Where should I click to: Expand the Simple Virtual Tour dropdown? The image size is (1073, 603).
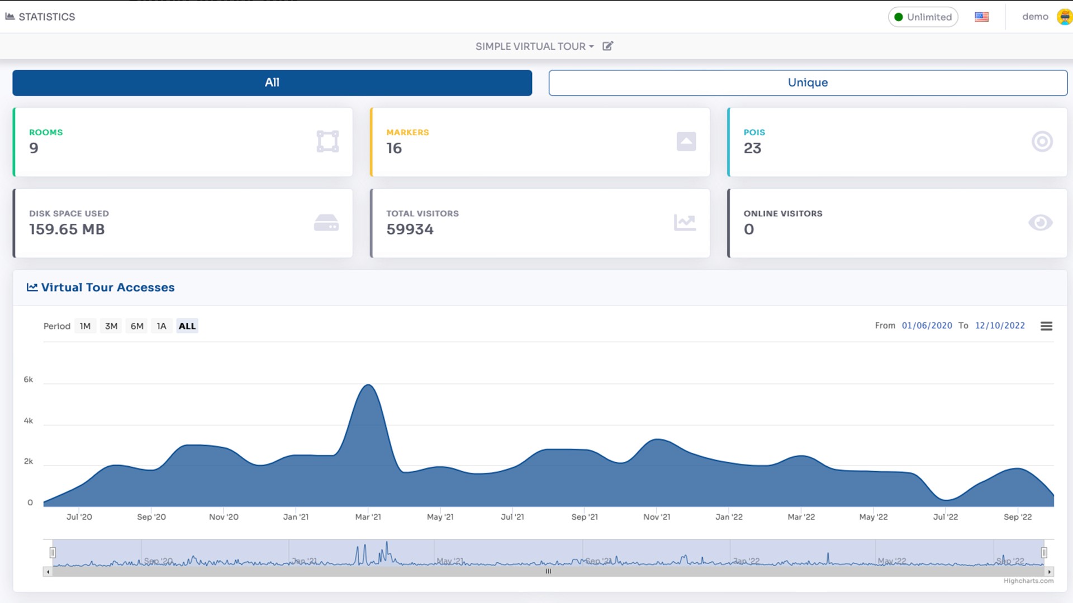click(x=534, y=46)
